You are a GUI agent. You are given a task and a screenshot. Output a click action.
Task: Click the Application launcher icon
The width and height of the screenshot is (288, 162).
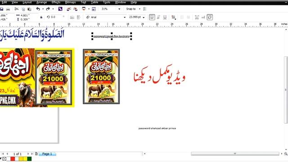(x=84, y=9)
